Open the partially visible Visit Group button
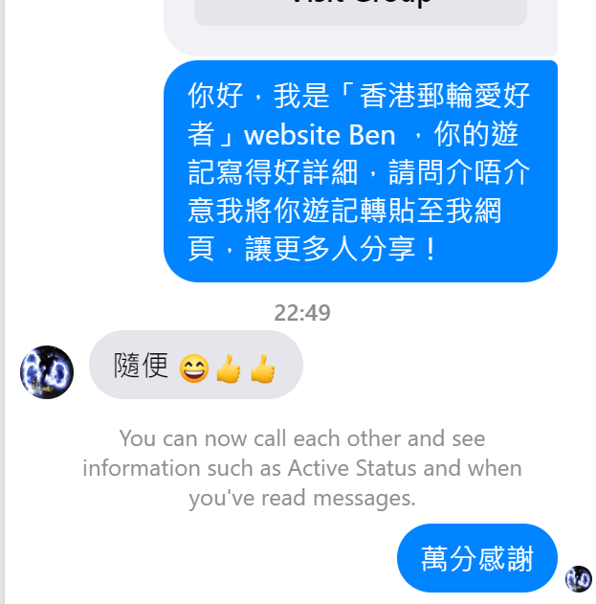The height and width of the screenshot is (604, 596). tap(361, 11)
